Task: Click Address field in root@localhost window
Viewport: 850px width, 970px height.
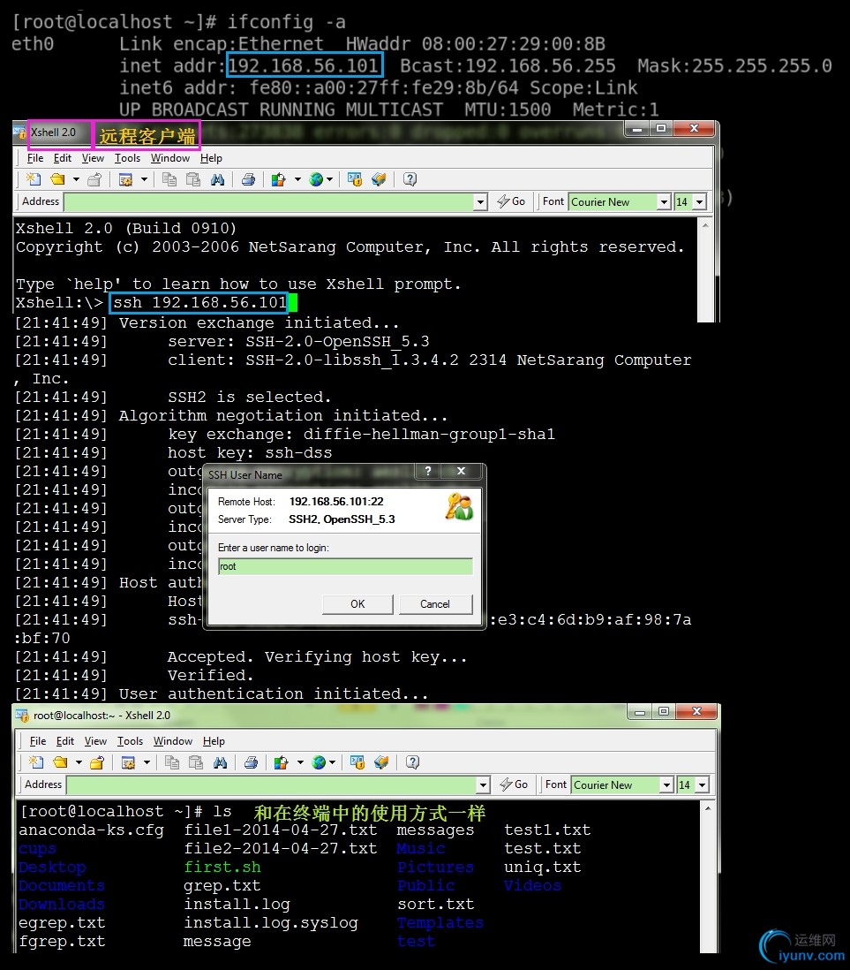Action: [x=271, y=785]
